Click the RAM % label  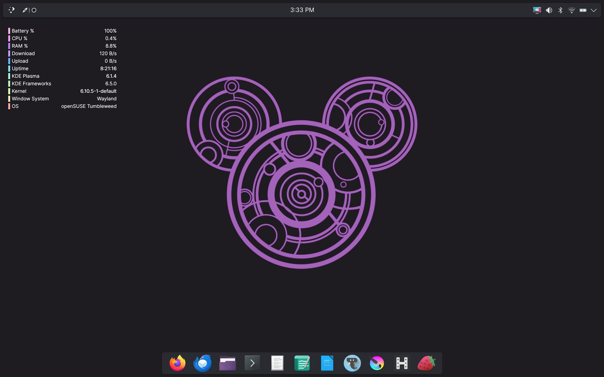20,46
